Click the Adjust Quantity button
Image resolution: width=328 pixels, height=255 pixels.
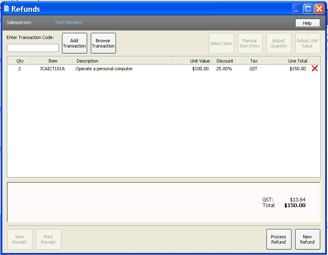[x=279, y=43]
